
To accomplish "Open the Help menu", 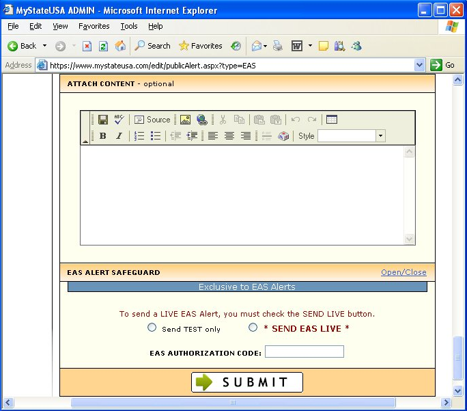I will click(x=156, y=26).
